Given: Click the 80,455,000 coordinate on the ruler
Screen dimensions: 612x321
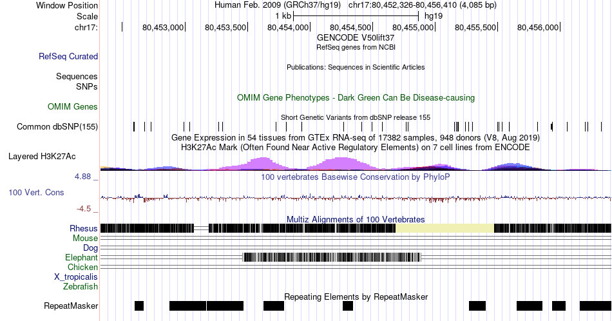Looking at the screenshot, I should pos(412,27).
